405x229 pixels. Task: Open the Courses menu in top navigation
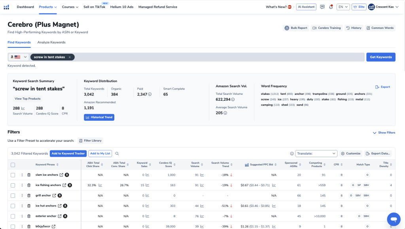tap(70, 7)
